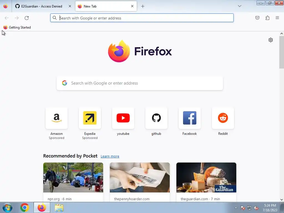Show hidden system tray icons
Screen dimensions: 284x213
pyautogui.click(x=236, y=208)
